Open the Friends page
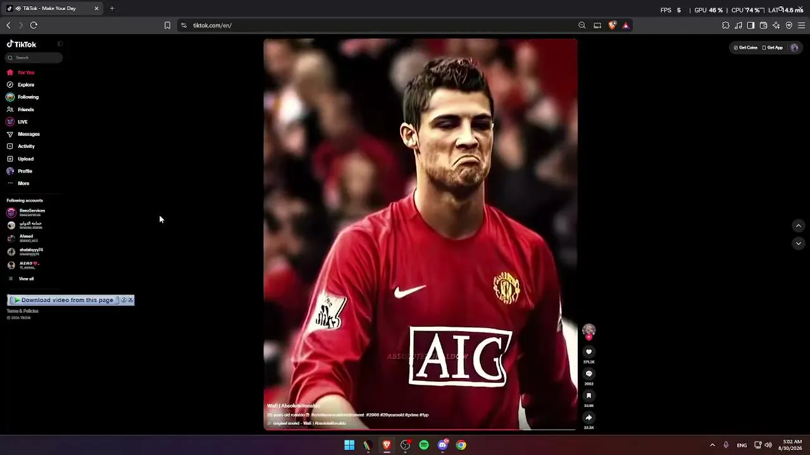 click(20, 109)
